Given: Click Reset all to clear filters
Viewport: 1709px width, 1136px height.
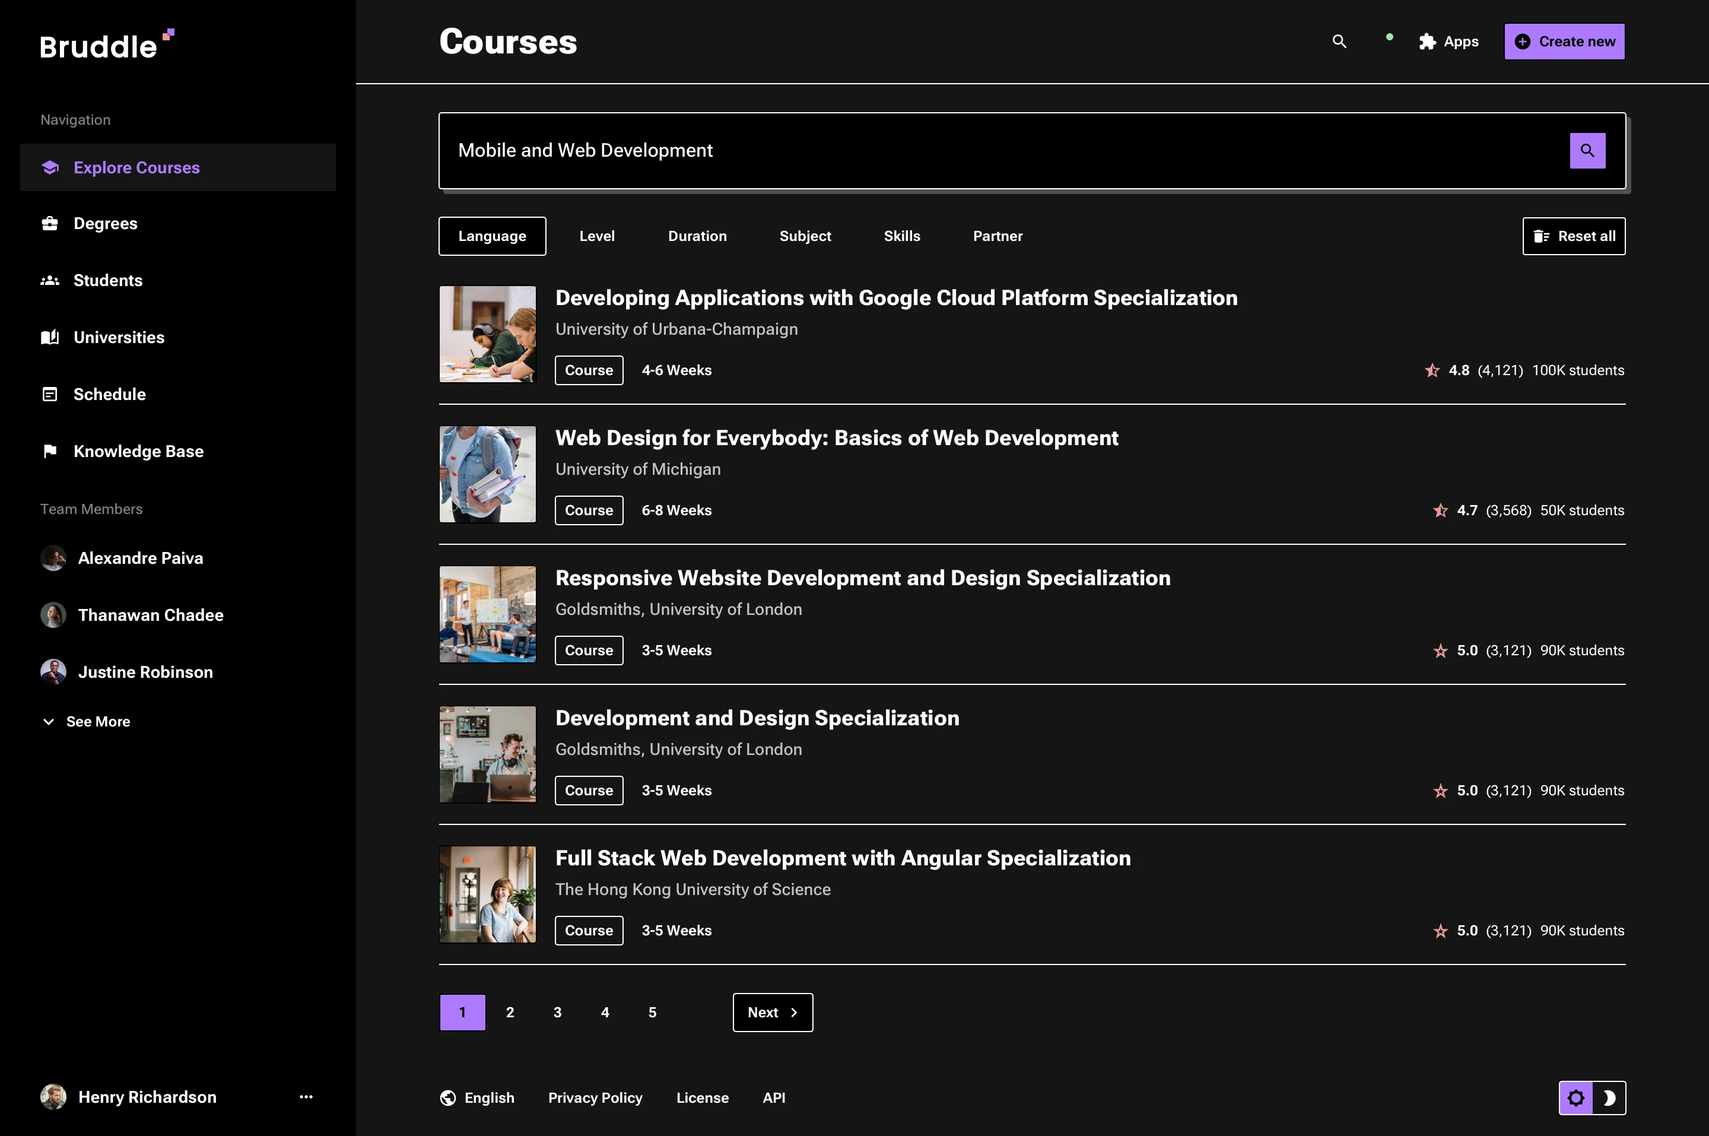Looking at the screenshot, I should tap(1573, 236).
